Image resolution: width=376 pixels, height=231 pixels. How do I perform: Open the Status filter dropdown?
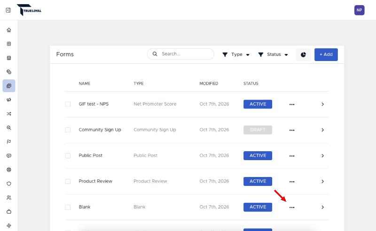click(x=273, y=54)
